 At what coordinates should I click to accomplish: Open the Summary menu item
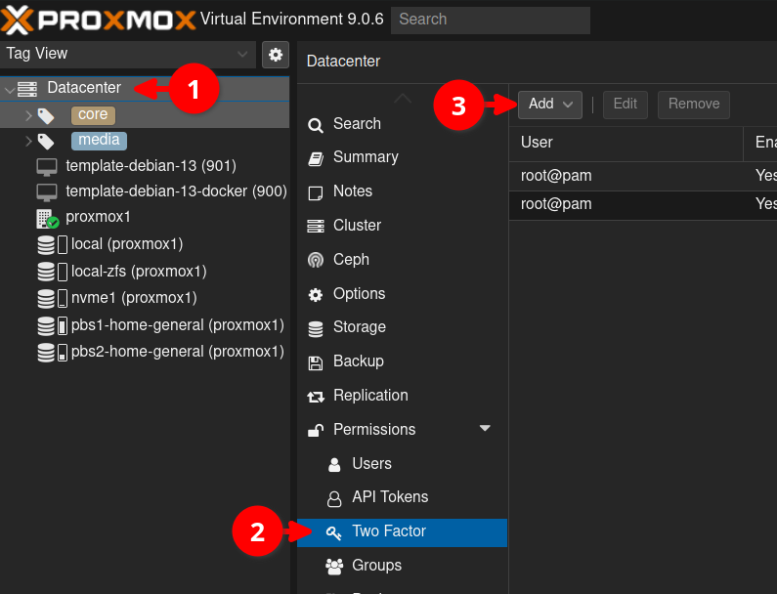click(x=402, y=157)
